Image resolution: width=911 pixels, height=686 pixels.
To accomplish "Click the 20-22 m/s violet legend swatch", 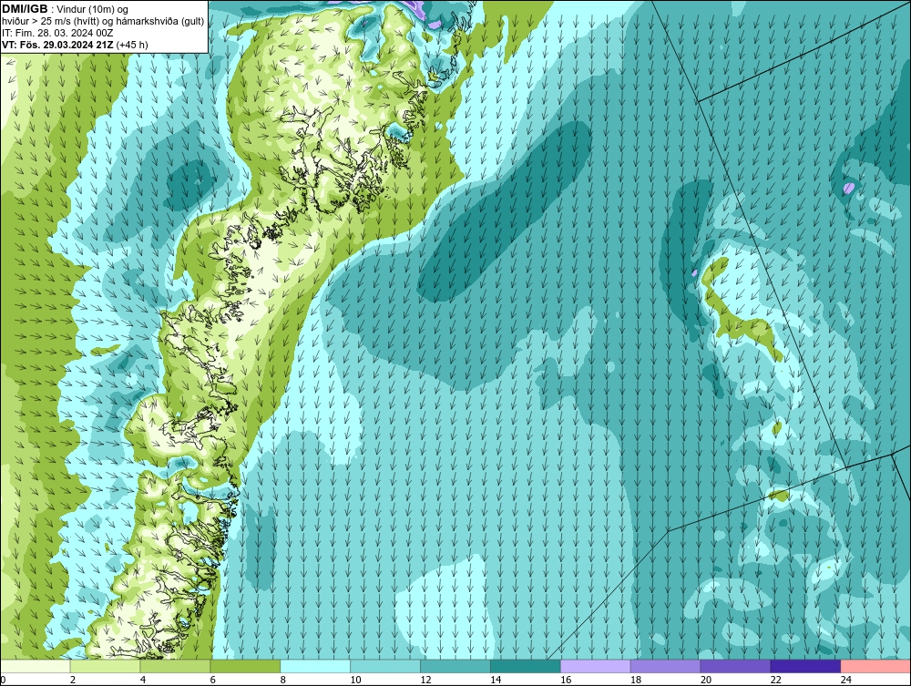I will pos(735,666).
